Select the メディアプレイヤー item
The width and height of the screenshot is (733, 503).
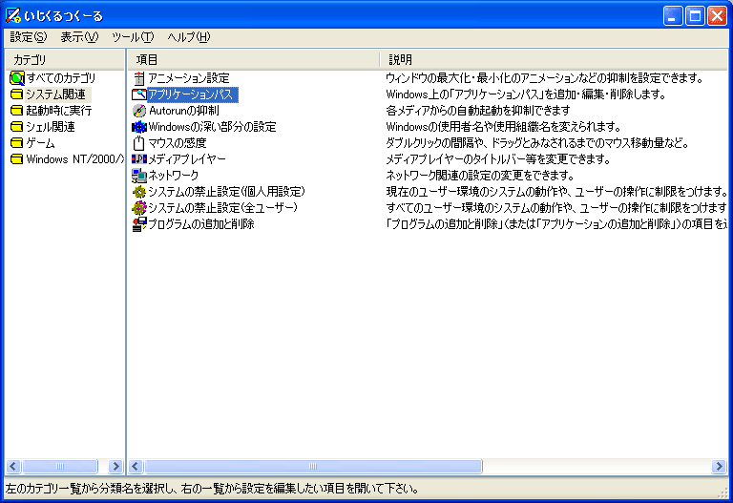(187, 159)
